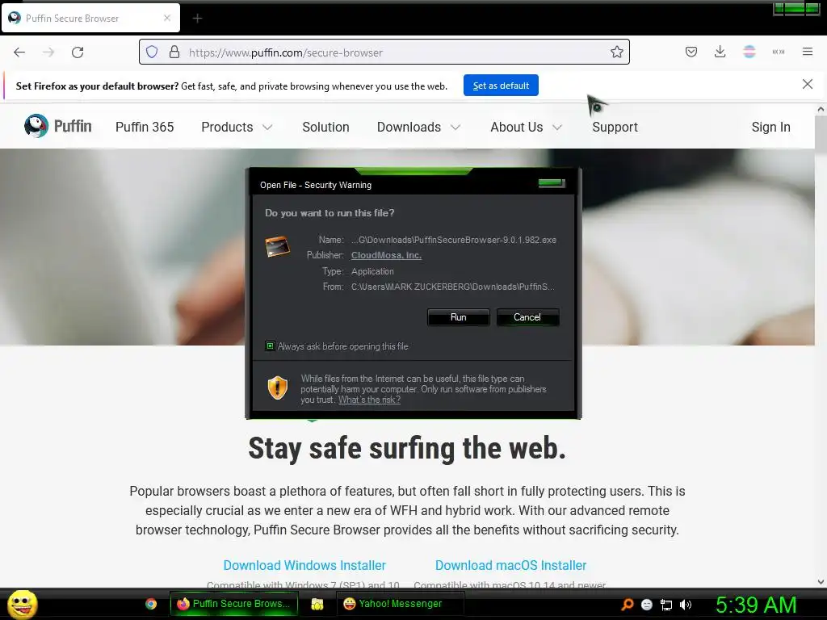Bookmark this page with the star
Screen dimensions: 827x620
point(616,52)
